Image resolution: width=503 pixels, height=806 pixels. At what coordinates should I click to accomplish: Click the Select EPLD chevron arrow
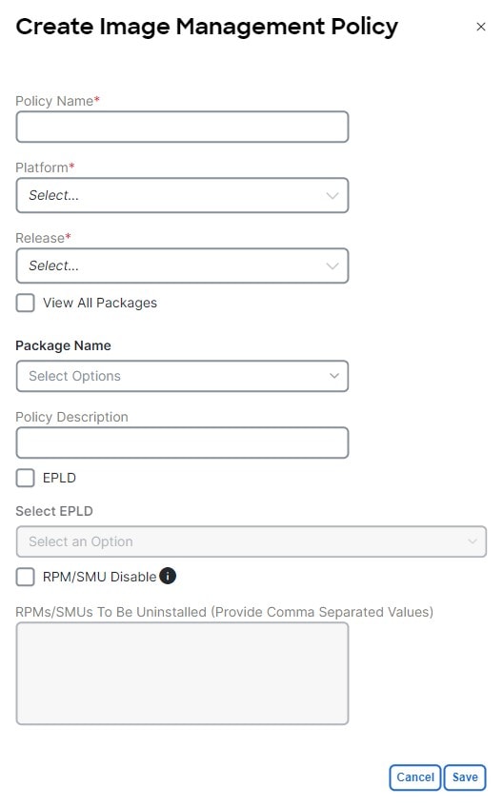pyautogui.click(x=473, y=541)
